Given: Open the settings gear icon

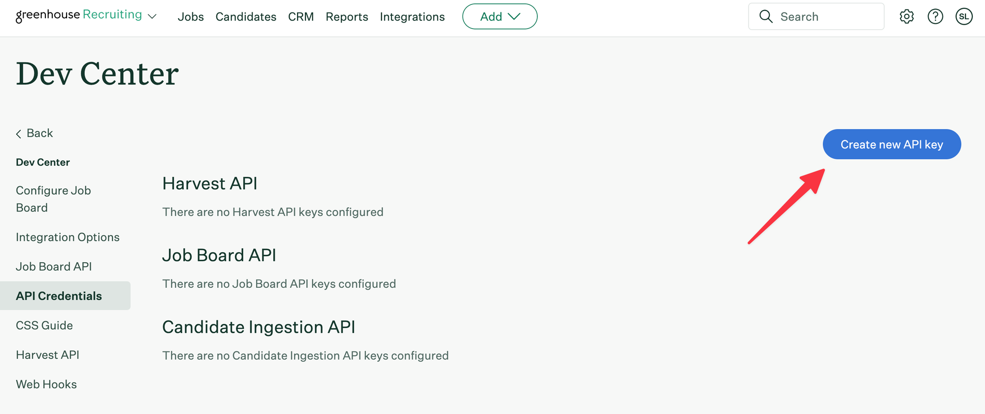Looking at the screenshot, I should click(906, 16).
